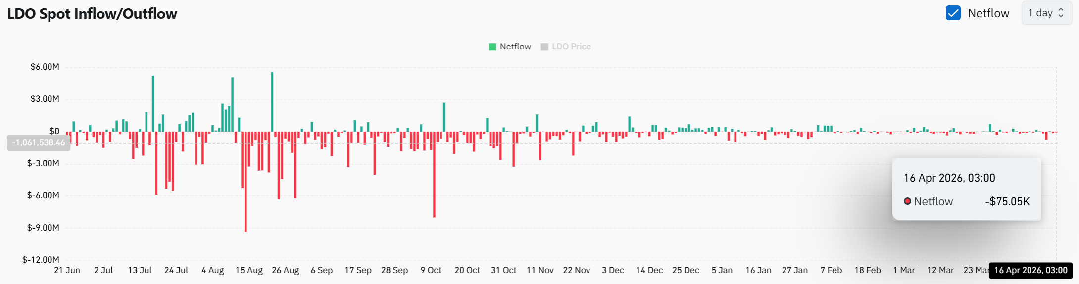The height and width of the screenshot is (284, 1079).
Task: Click the $-12.00M y-axis label
Action: [41, 259]
